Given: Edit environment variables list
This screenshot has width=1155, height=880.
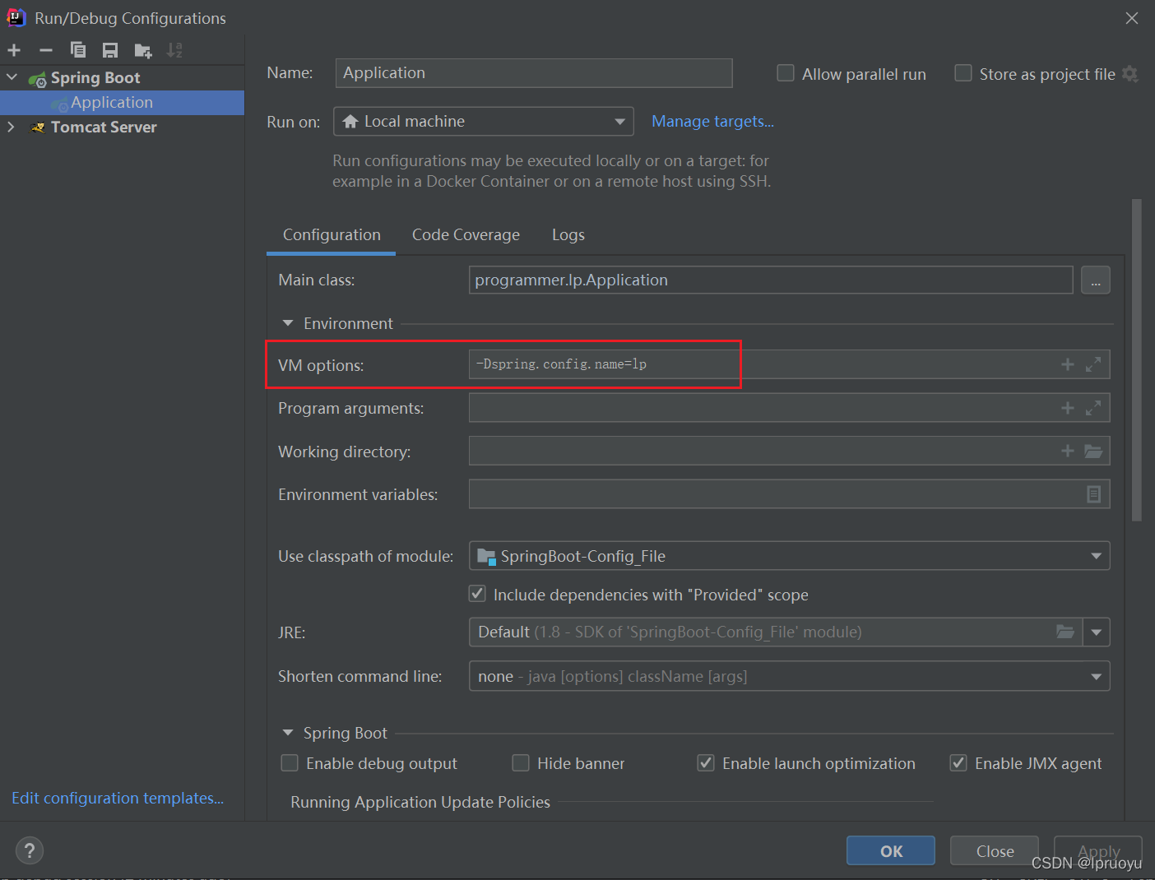Looking at the screenshot, I should (x=1094, y=494).
